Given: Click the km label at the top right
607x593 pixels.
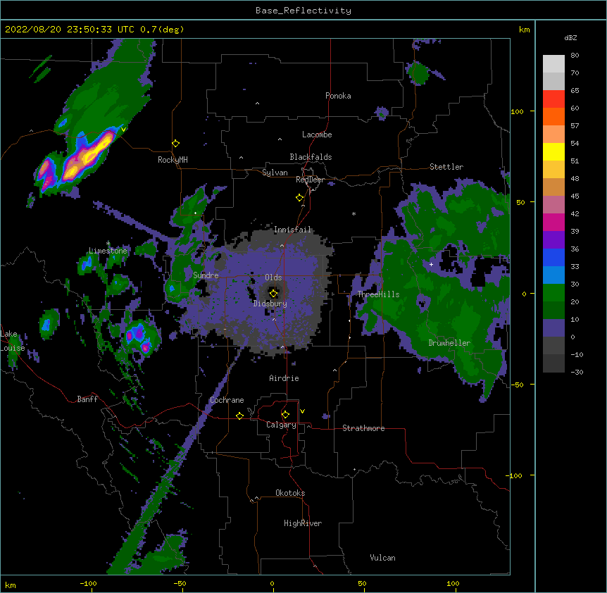Looking at the screenshot, I should [524, 30].
